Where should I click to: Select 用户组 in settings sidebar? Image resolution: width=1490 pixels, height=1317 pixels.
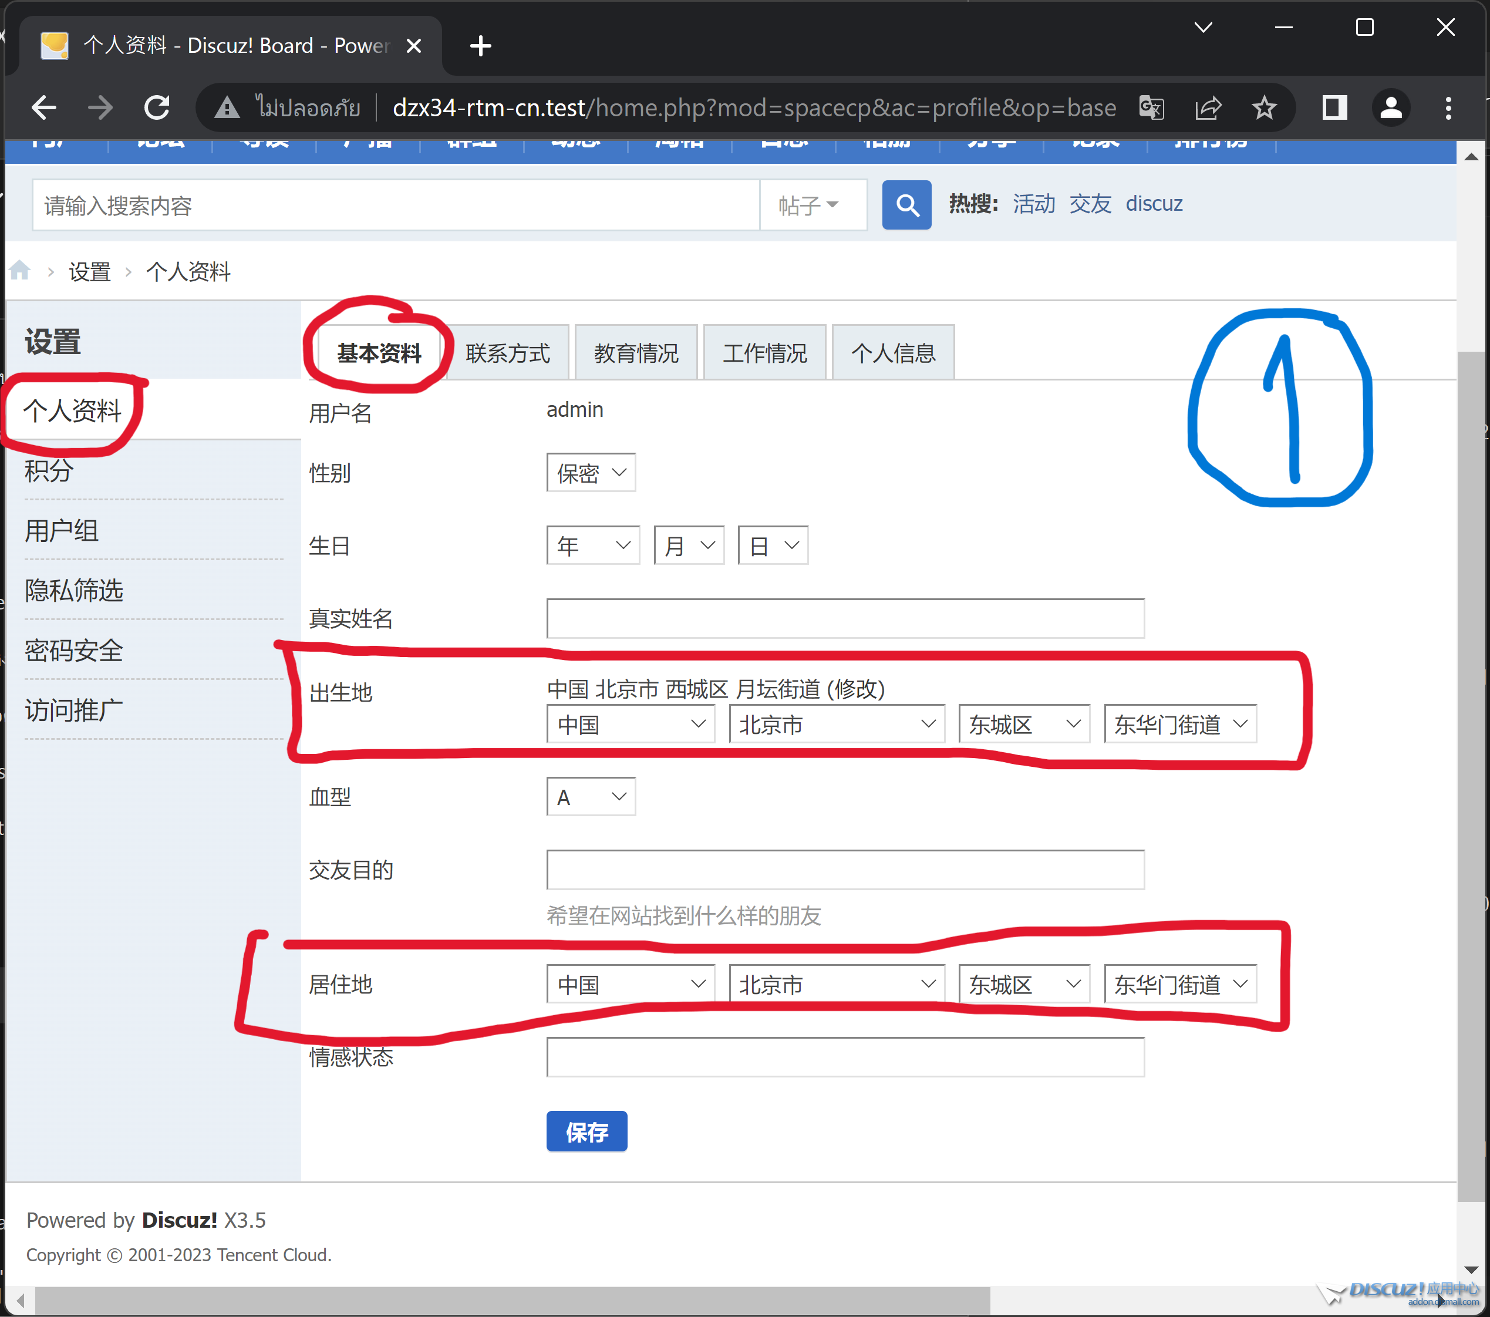[61, 530]
